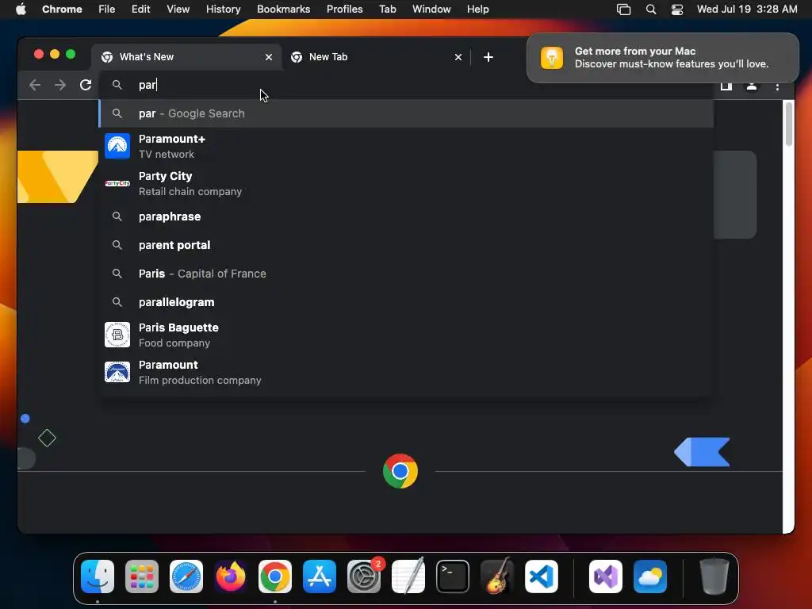Open the Apple menu

[x=21, y=9]
